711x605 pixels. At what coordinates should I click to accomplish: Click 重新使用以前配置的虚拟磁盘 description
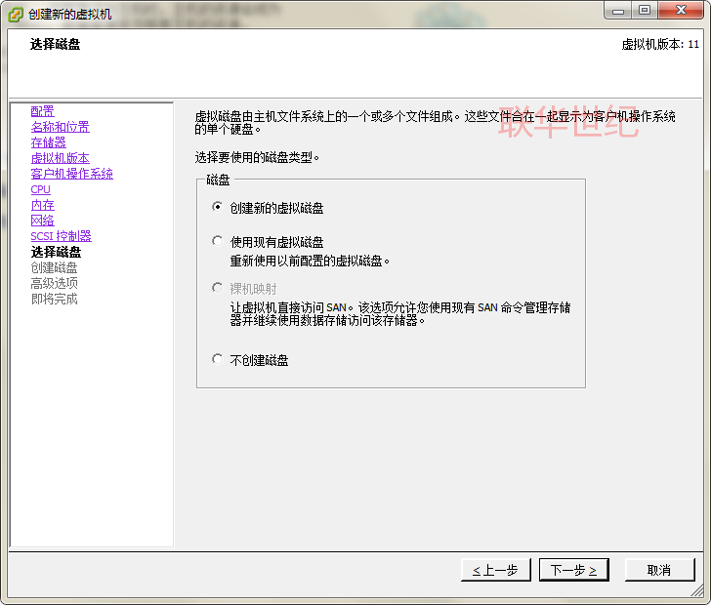click(x=310, y=262)
